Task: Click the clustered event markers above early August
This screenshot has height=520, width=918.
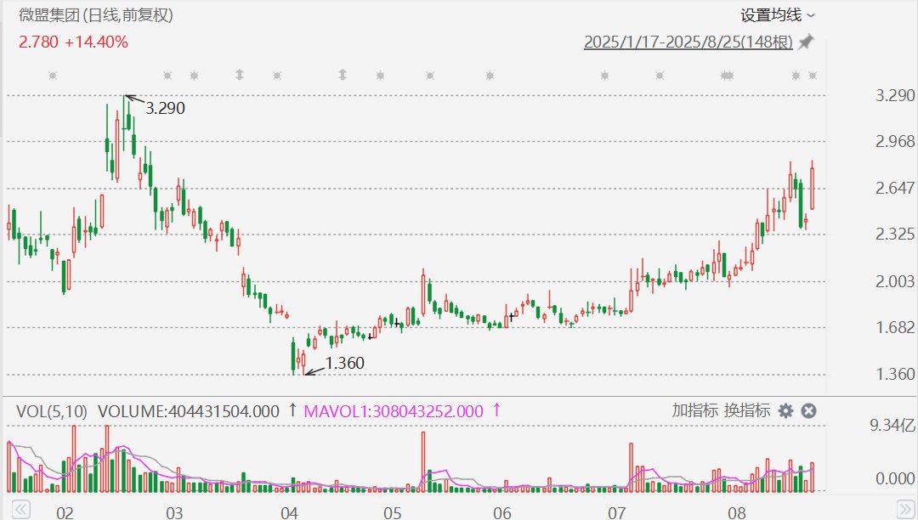Action: (727, 76)
